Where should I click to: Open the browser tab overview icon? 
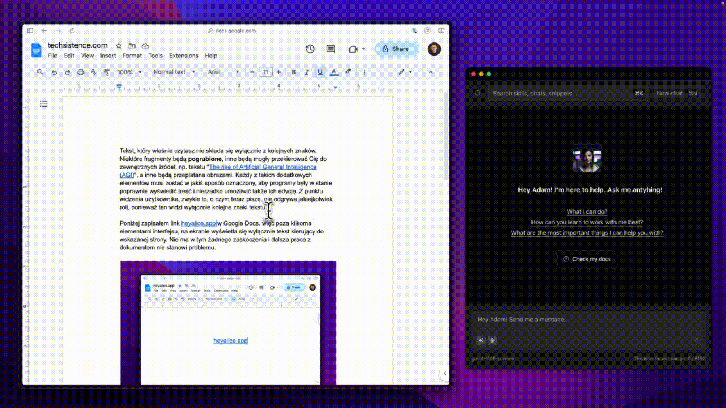pyautogui.click(x=441, y=31)
